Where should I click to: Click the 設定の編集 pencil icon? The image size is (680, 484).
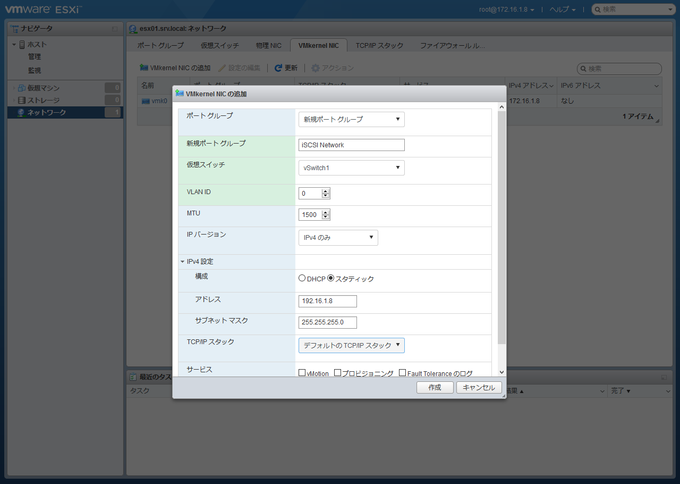click(222, 68)
